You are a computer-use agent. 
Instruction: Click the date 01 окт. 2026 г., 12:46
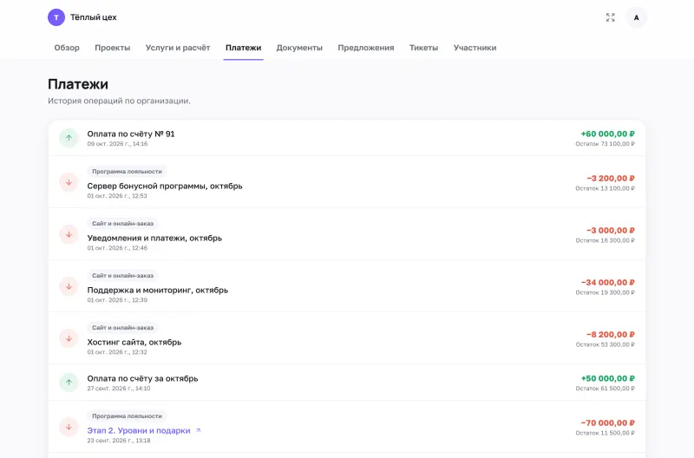[117, 248]
